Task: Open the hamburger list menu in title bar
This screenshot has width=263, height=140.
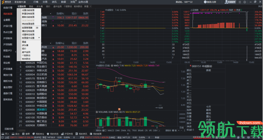Action: [240, 2]
